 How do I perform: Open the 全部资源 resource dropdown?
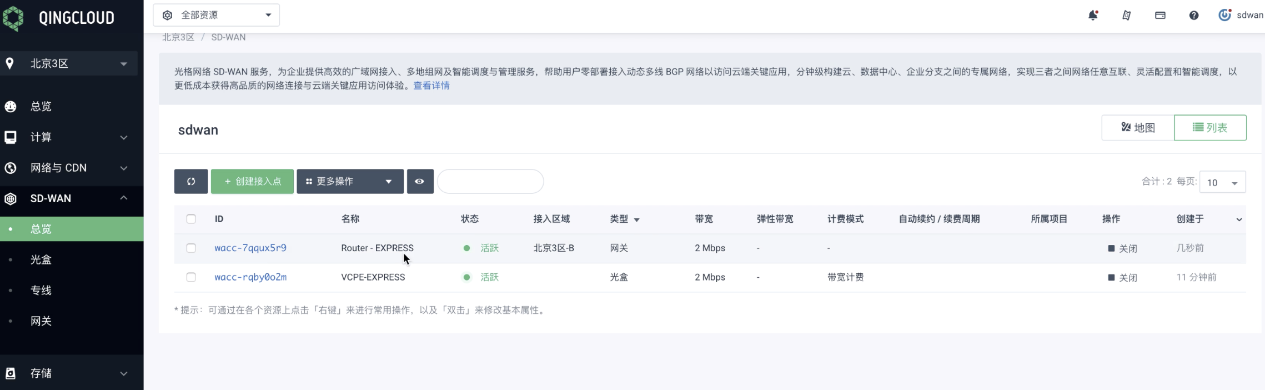[x=216, y=15]
